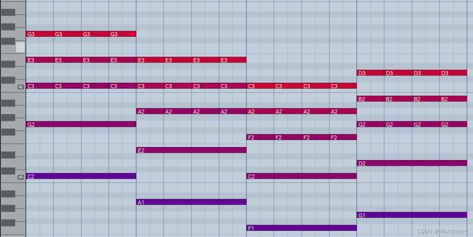Viewport: 473px width, 237px height.
Task: Play the C3 key on the piano keyboard
Action: [20, 87]
